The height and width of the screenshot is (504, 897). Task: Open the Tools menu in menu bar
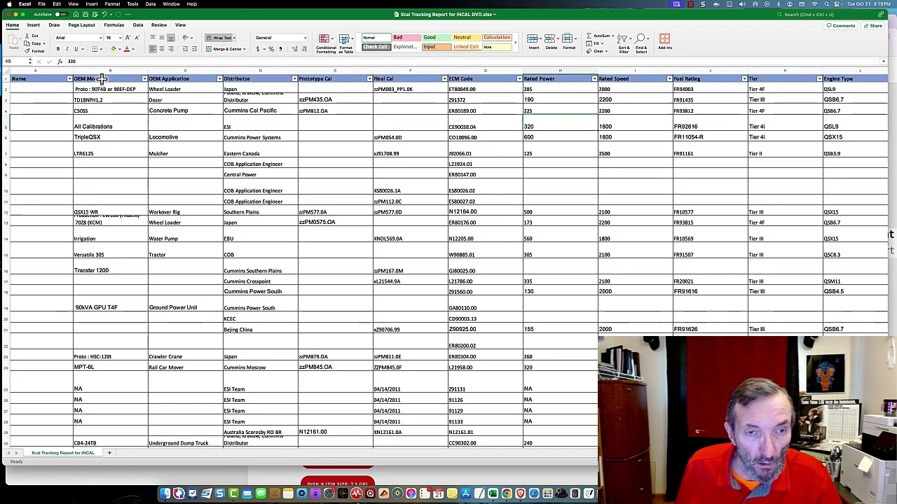(x=132, y=4)
